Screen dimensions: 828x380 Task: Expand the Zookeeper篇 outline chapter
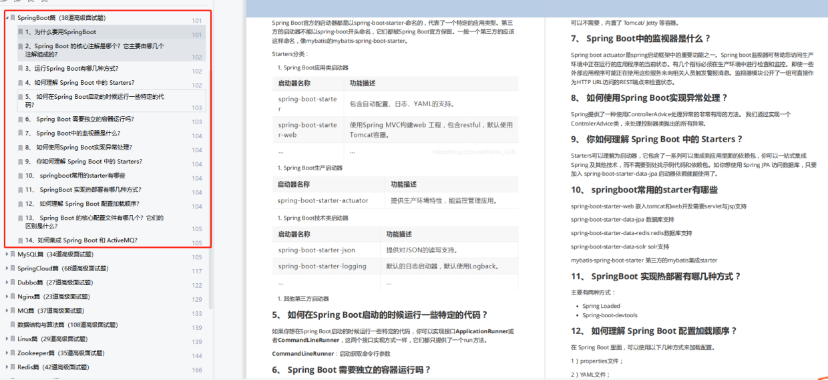(x=7, y=353)
